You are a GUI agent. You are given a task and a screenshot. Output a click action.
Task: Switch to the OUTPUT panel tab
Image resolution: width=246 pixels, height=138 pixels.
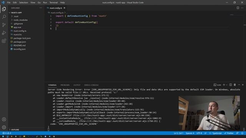[77, 85]
